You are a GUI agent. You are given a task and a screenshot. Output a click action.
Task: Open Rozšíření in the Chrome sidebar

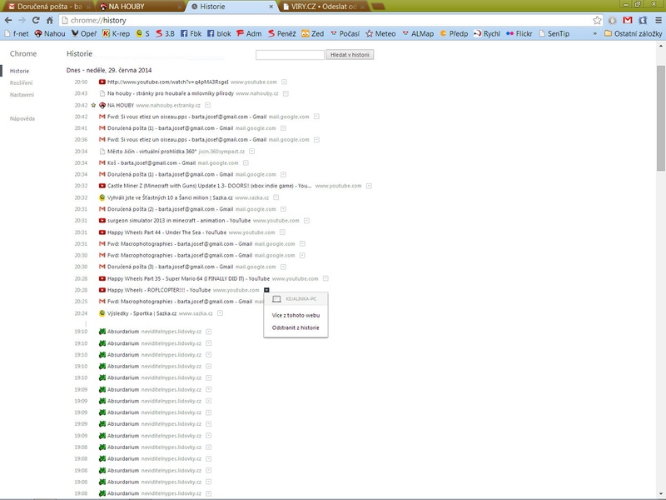[22, 82]
